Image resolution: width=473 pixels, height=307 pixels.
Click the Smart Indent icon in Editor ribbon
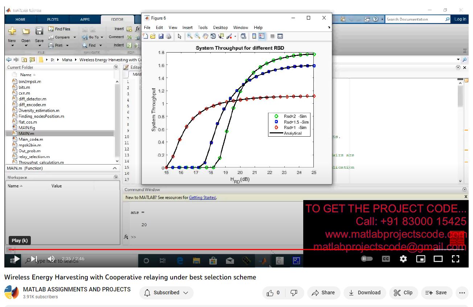tap(129, 46)
